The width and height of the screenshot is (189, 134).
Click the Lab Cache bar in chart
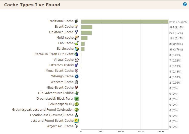point(83,44)
